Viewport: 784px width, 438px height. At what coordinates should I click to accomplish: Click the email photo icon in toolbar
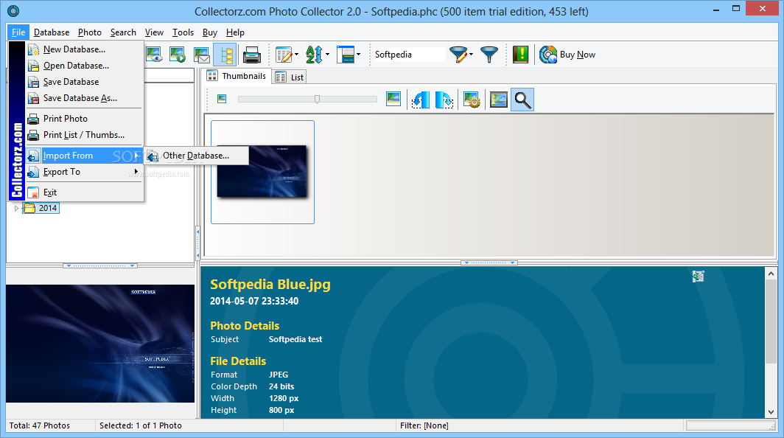201,55
